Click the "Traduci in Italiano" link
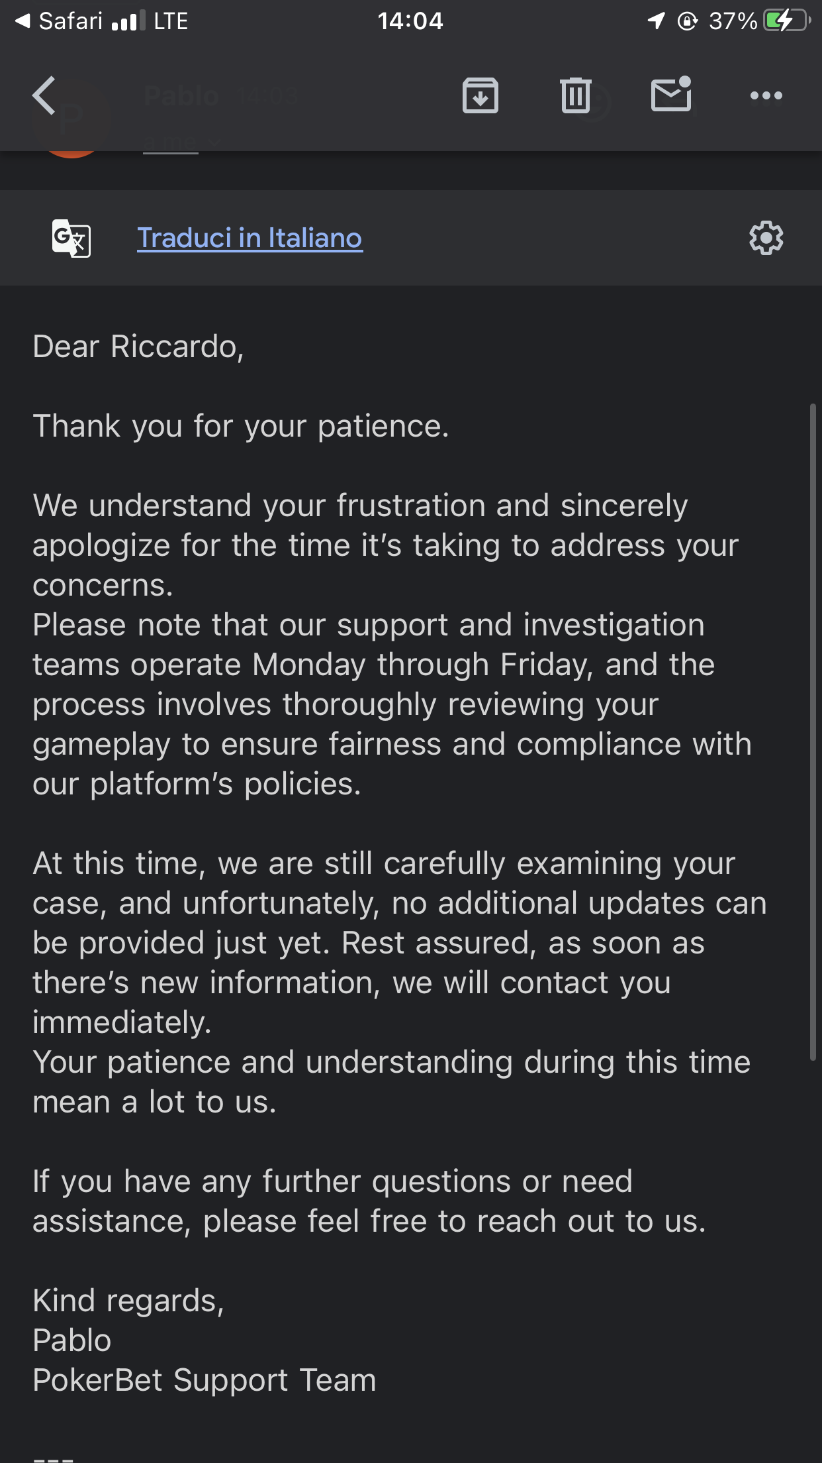 pyautogui.click(x=250, y=238)
